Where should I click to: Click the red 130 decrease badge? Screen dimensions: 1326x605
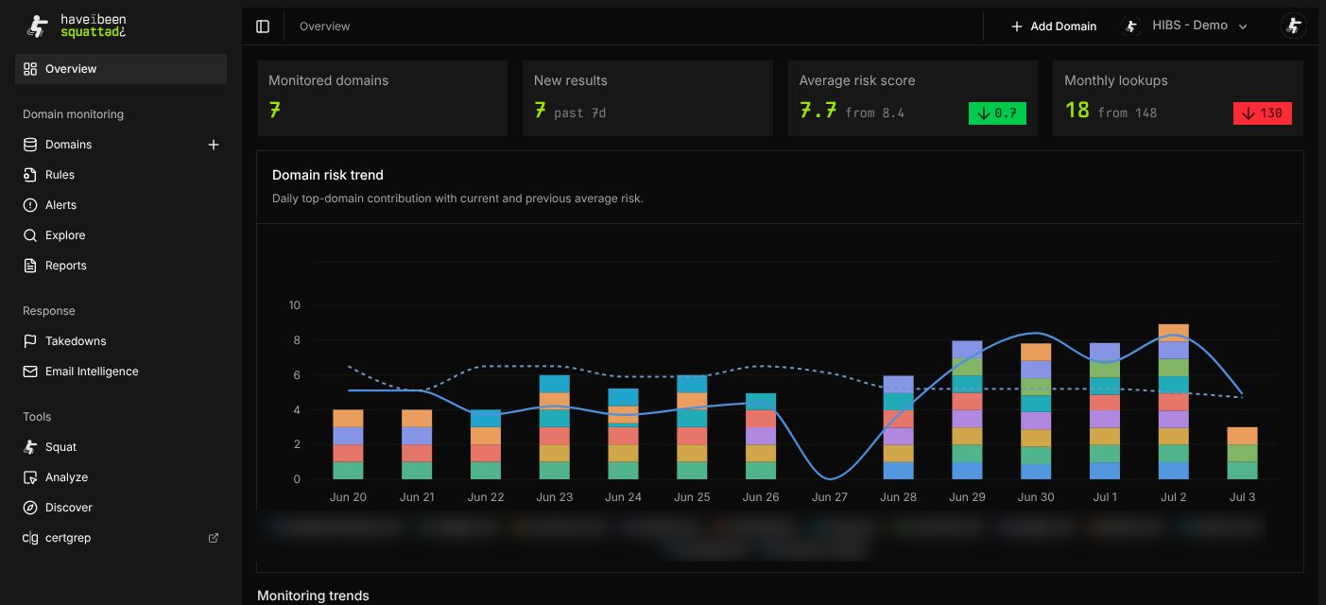pyautogui.click(x=1263, y=113)
